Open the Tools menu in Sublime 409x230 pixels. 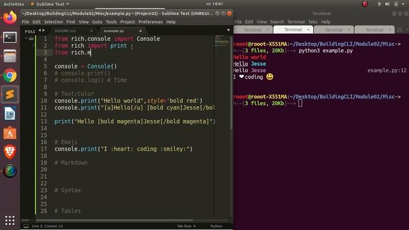111,22
